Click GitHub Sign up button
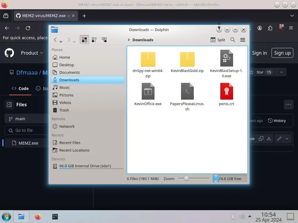 (282, 53)
